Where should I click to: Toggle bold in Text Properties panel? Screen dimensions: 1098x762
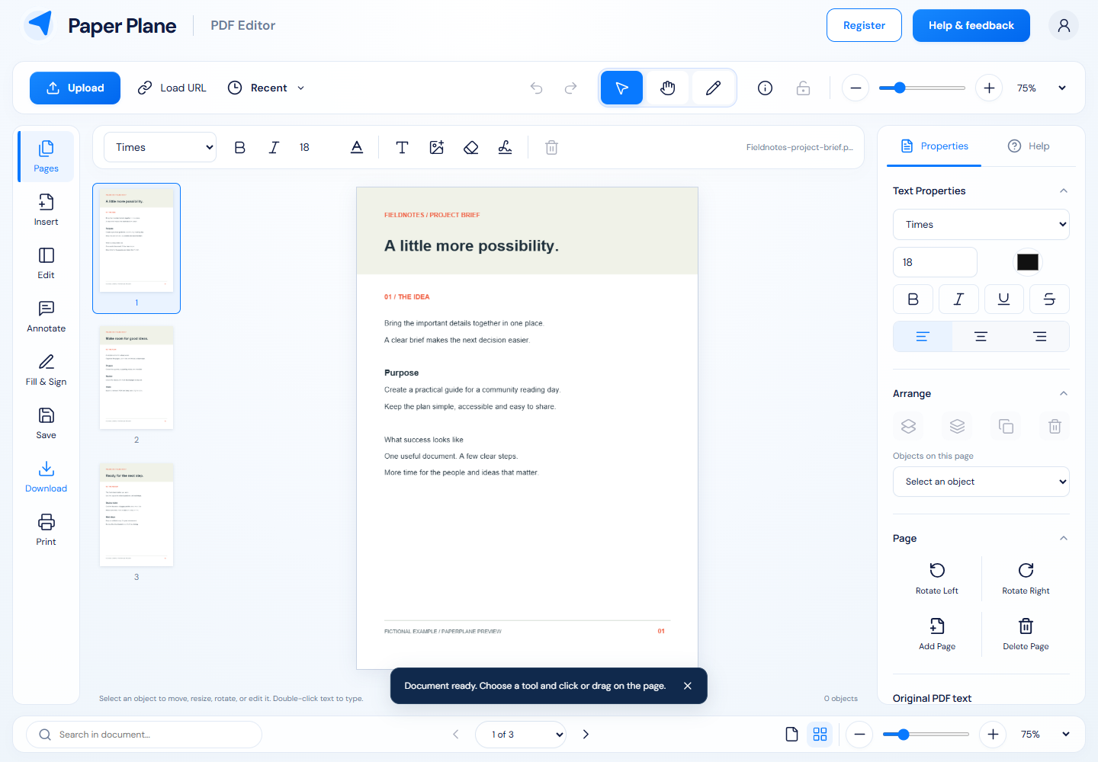coord(913,299)
